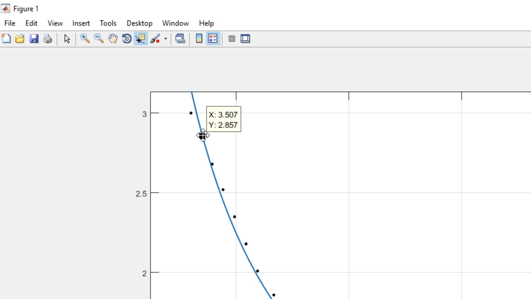This screenshot has height=299, width=531.
Task: Toggle the colorbar on the plot
Action: 199,39
